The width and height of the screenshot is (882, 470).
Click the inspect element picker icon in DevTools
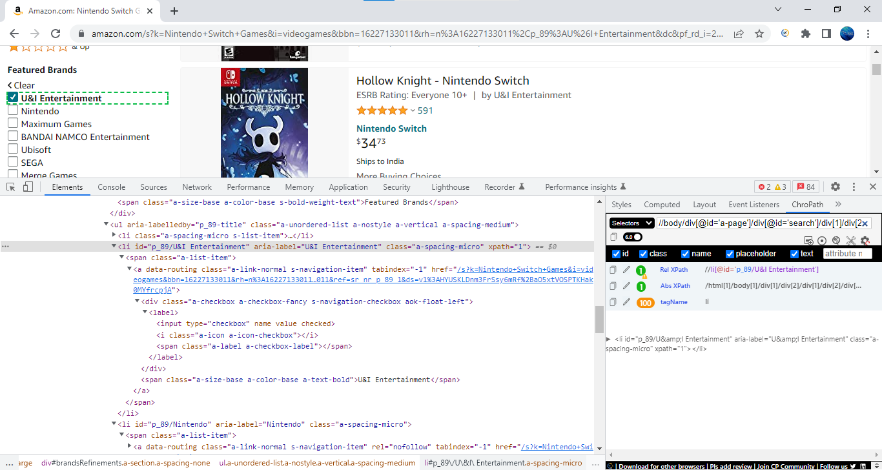click(x=11, y=187)
